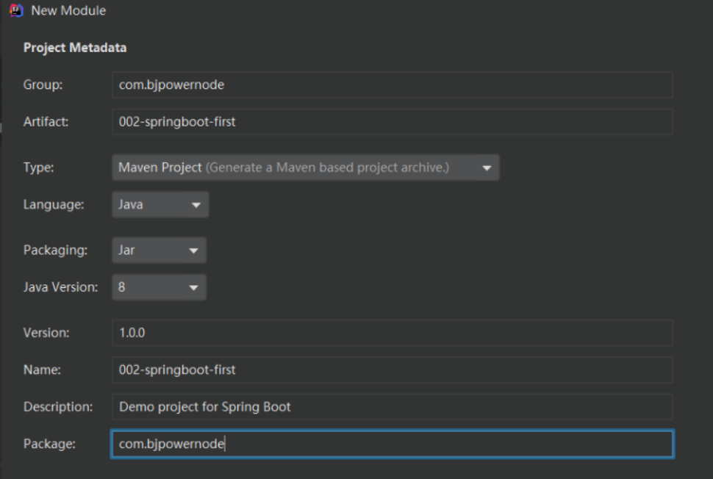
Task: Click inside the Package text field
Action: pyautogui.click(x=392, y=444)
